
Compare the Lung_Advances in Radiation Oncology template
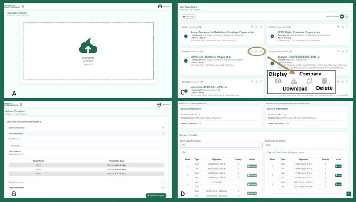click(x=261, y=27)
